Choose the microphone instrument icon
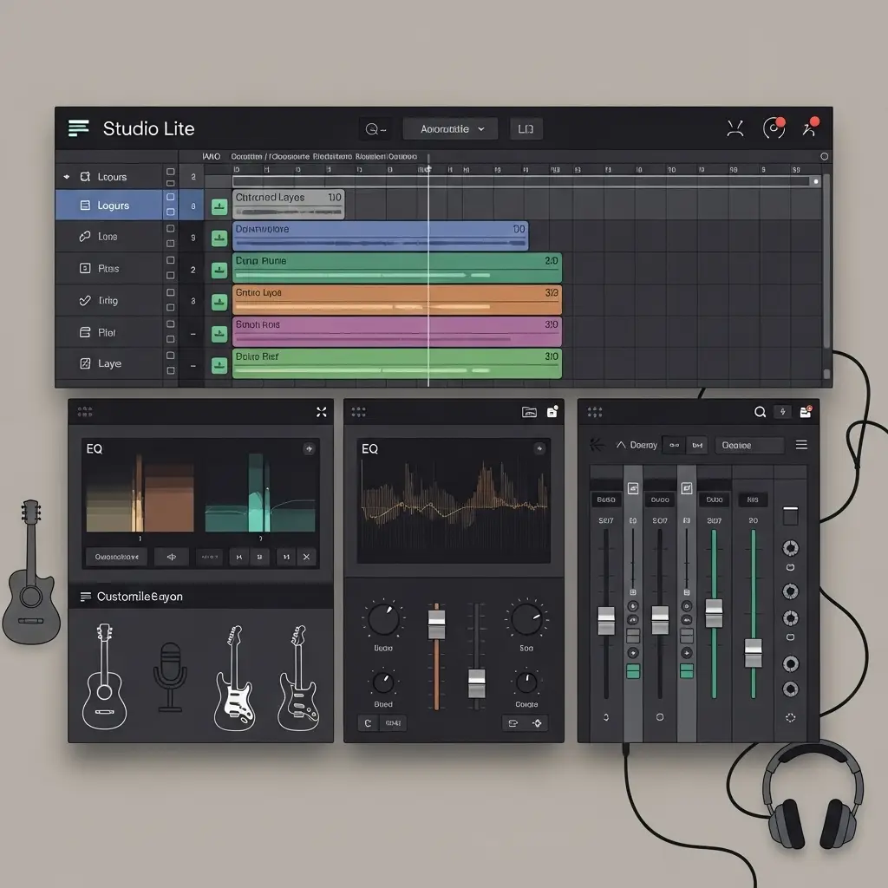Image resolution: width=888 pixels, height=888 pixels. point(170,676)
